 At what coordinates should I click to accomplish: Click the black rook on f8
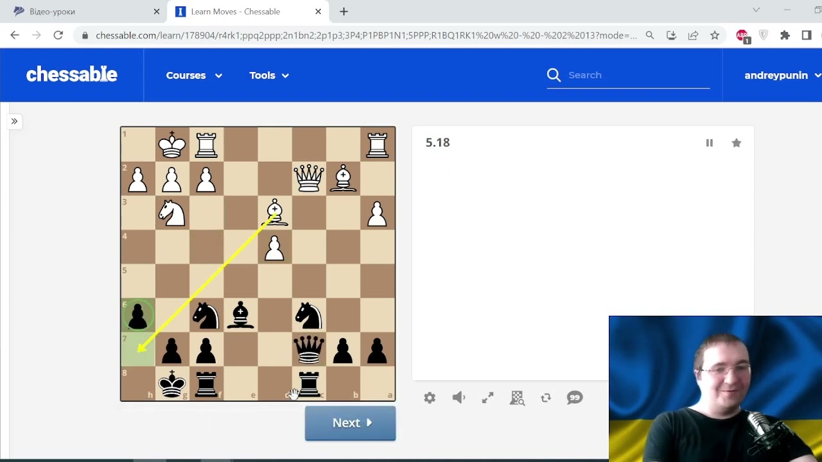(206, 384)
